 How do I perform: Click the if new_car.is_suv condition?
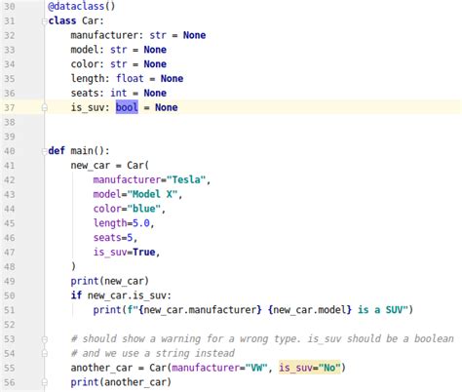pos(121,295)
